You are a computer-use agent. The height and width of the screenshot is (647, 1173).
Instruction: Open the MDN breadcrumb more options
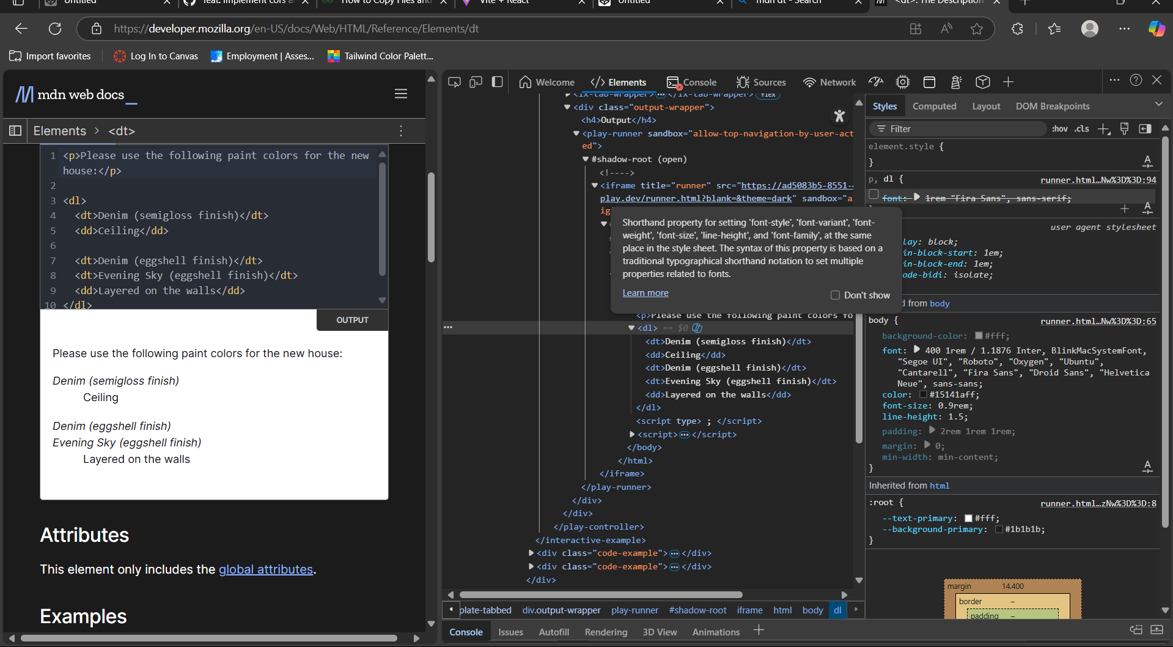pos(401,131)
